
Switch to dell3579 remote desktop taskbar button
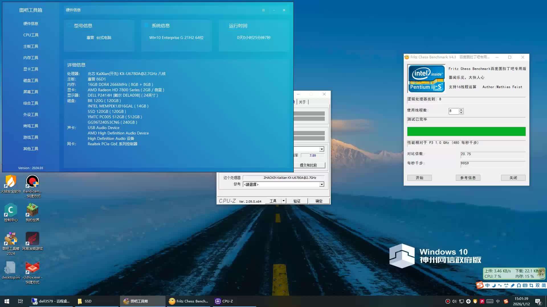(51, 301)
